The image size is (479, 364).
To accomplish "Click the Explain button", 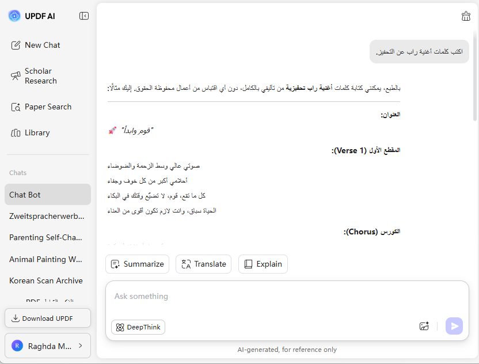I will (263, 264).
